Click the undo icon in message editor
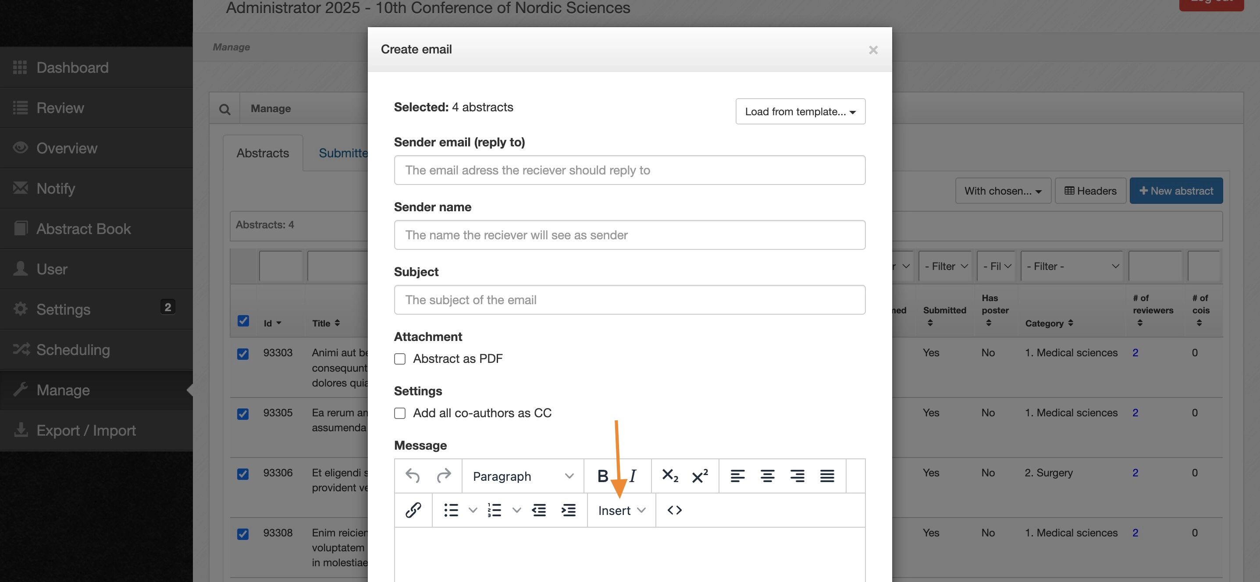This screenshot has height=582, width=1260. [x=413, y=476]
